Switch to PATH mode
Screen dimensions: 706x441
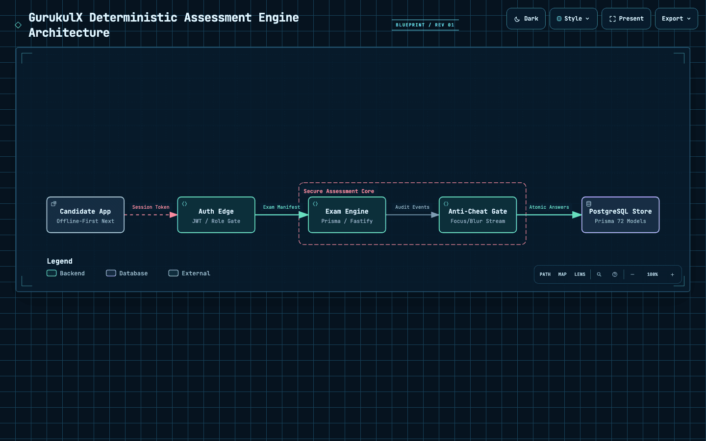(545, 274)
